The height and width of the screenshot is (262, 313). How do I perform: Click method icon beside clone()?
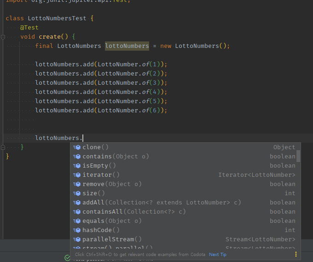click(x=77, y=147)
